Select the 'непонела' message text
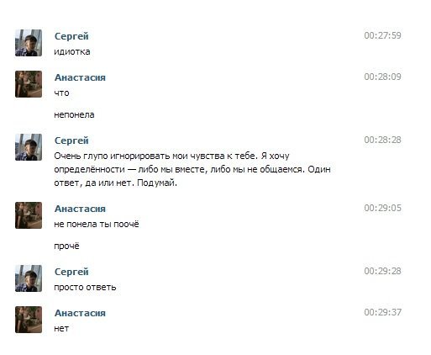 tap(74, 115)
